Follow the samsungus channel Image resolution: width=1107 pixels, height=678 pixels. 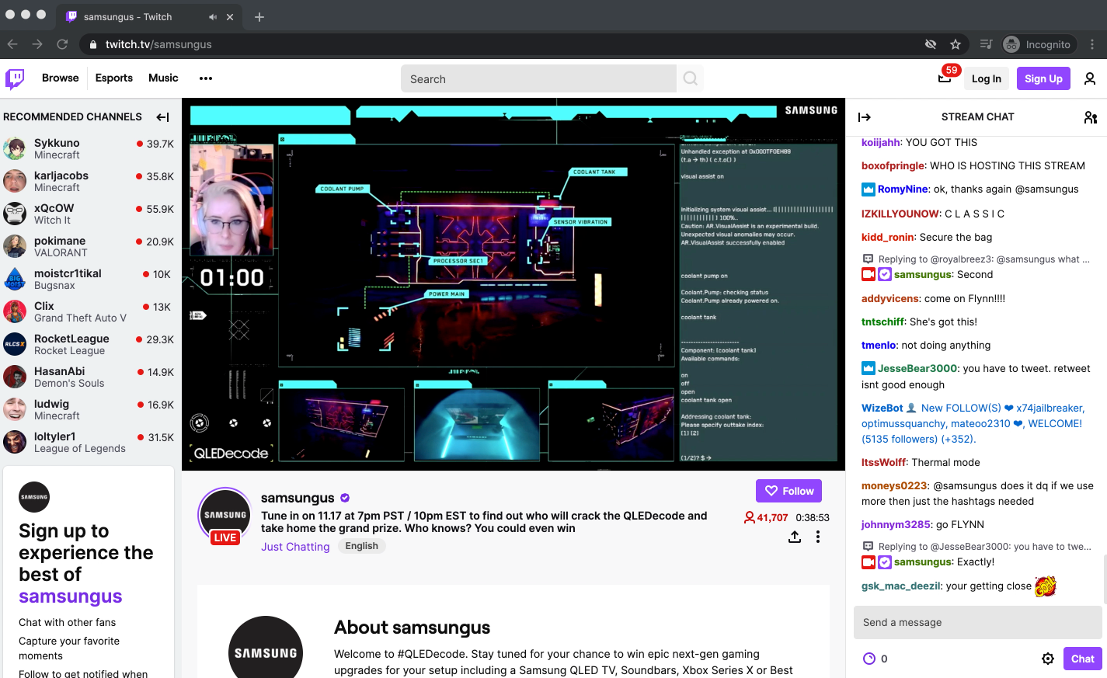[788, 491]
